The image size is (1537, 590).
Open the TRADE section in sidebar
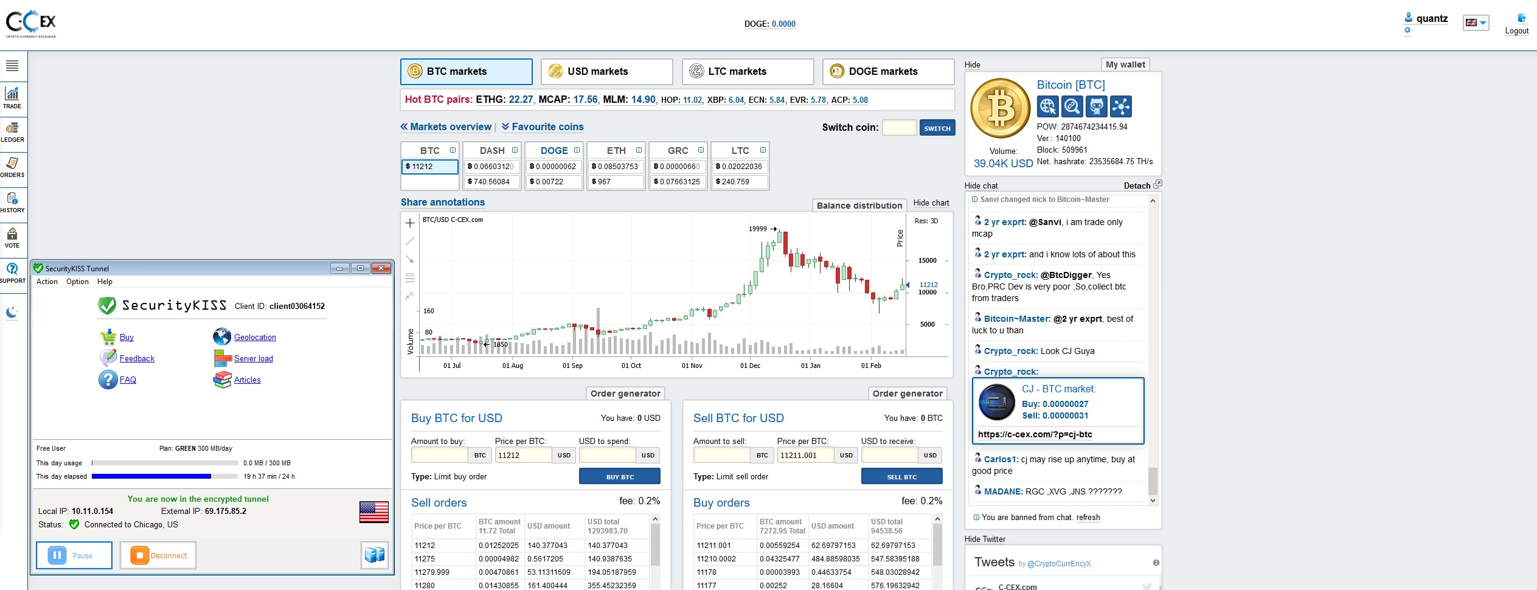12,97
